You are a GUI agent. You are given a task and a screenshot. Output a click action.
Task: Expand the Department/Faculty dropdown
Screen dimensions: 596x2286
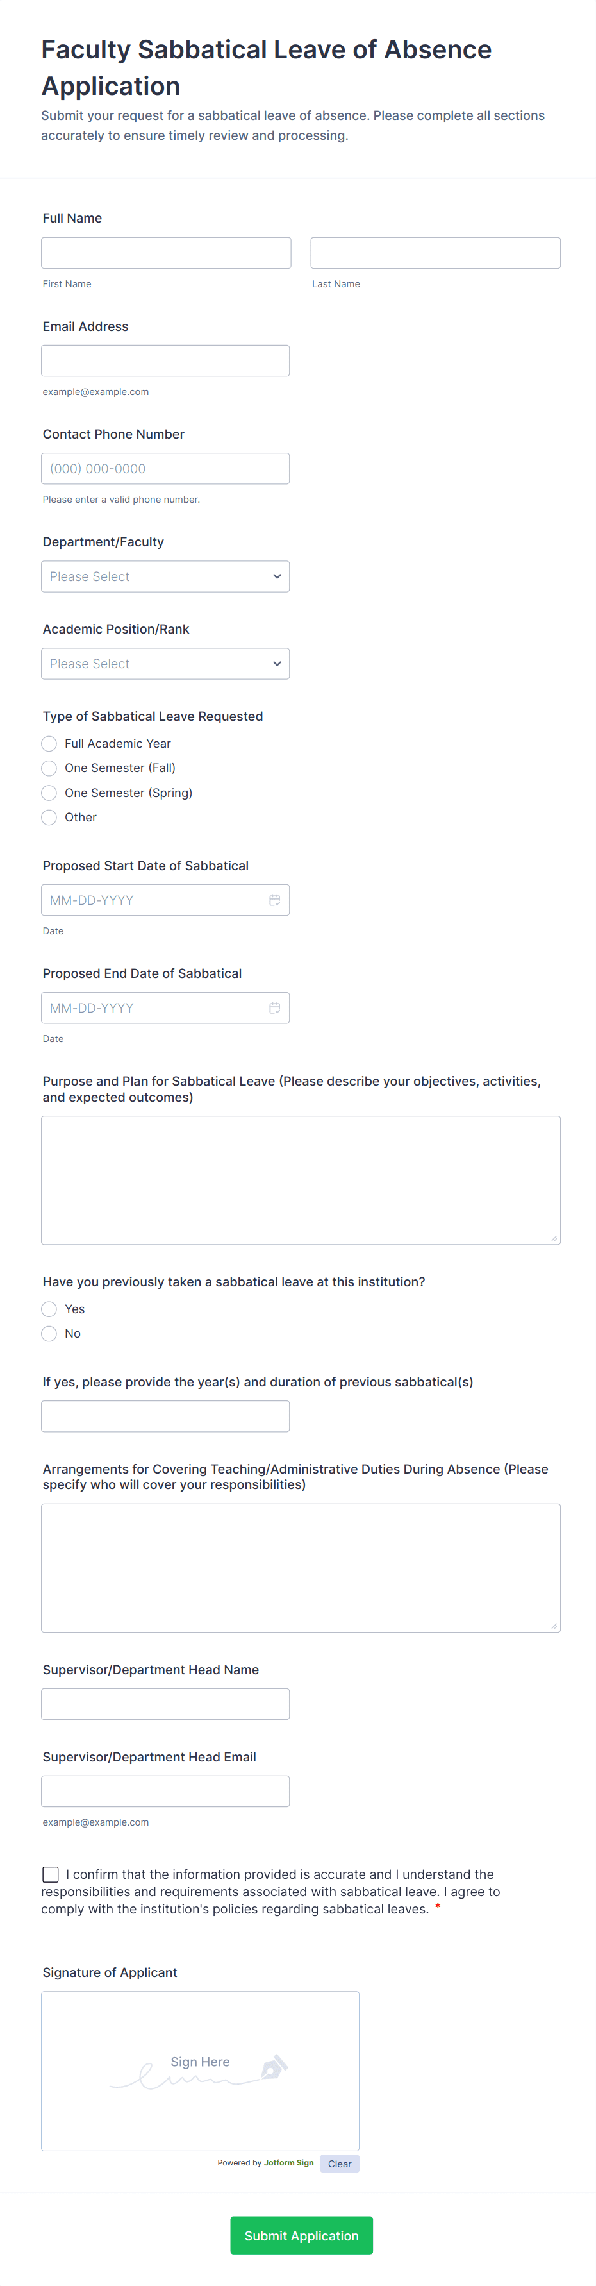pyautogui.click(x=165, y=577)
